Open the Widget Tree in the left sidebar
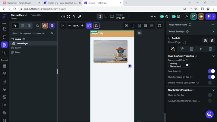 tap(4, 37)
